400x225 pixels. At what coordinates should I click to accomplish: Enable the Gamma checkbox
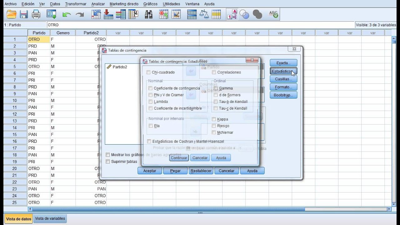coord(216,88)
